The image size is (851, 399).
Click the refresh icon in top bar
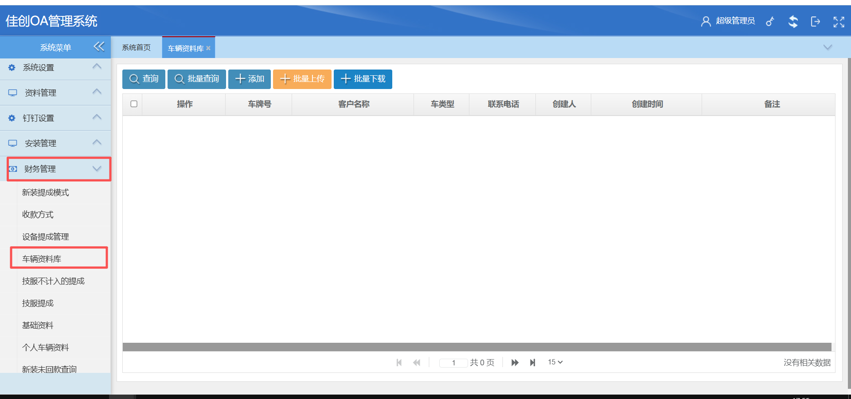pos(793,21)
